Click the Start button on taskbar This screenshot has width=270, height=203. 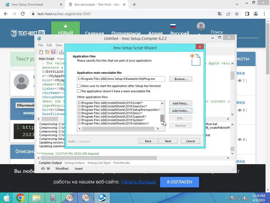(x=7, y=198)
